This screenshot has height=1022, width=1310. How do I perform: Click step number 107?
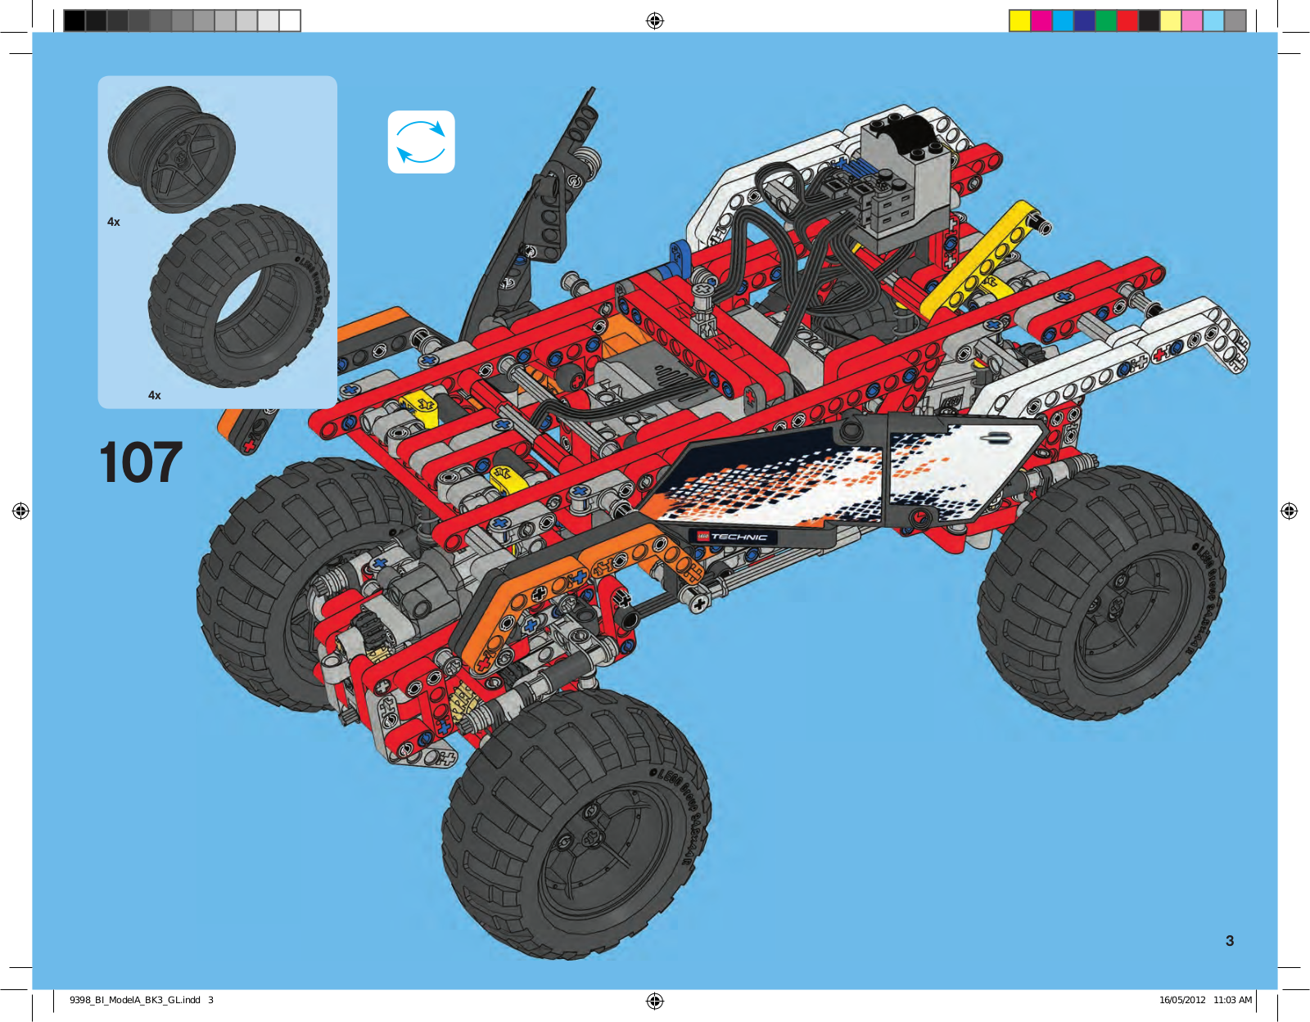point(140,462)
